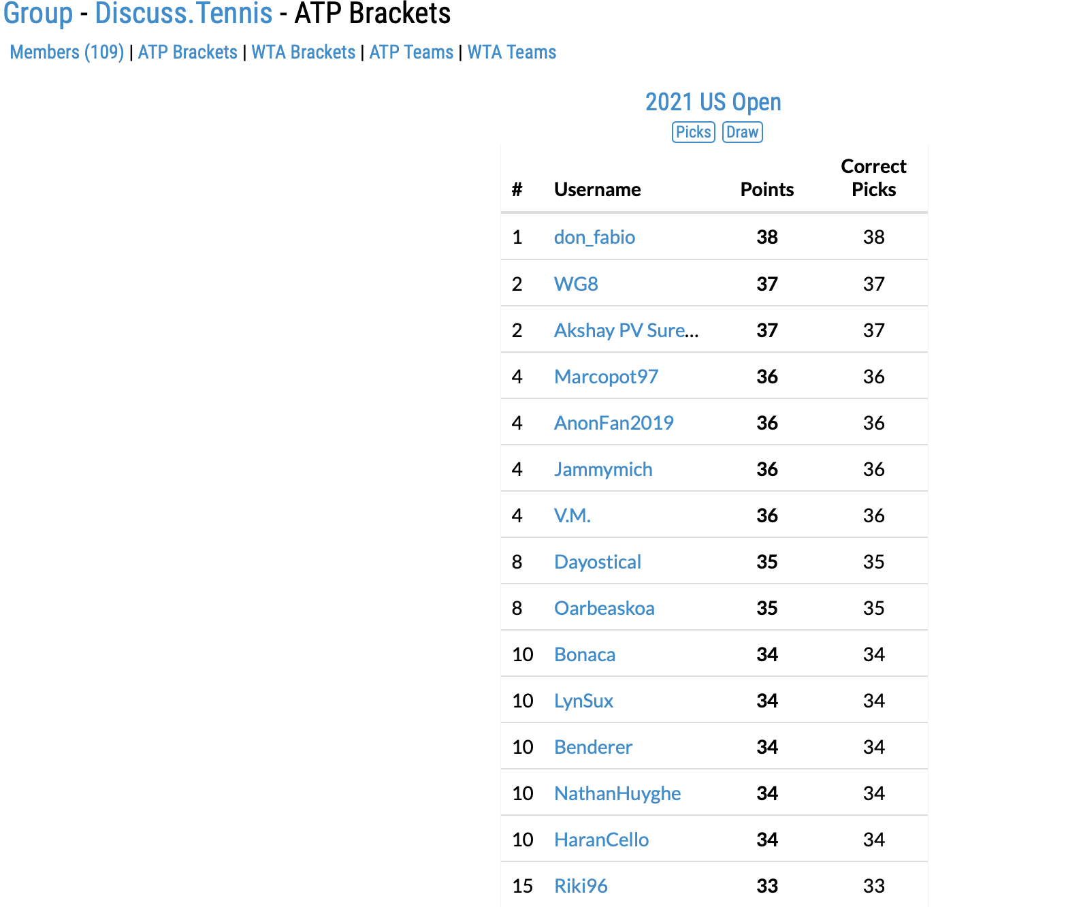The width and height of the screenshot is (1066, 907).
Task: Select user Jammymich
Action: [603, 469]
